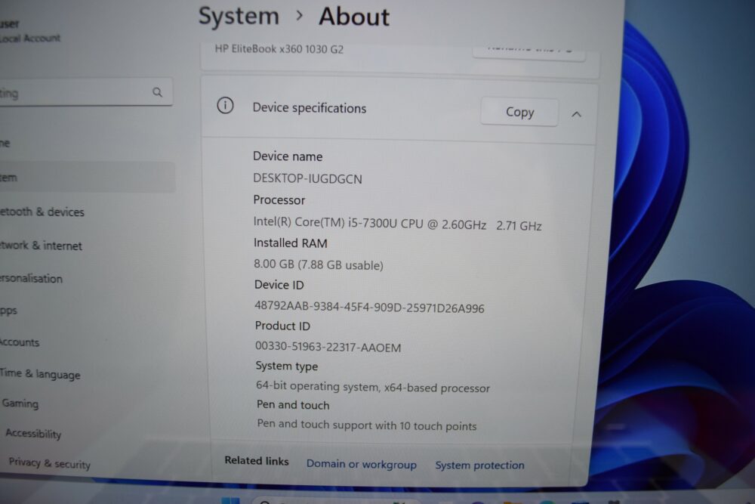Focus the settings search field
Screen dimensions: 755x504
pyautogui.click(x=85, y=92)
